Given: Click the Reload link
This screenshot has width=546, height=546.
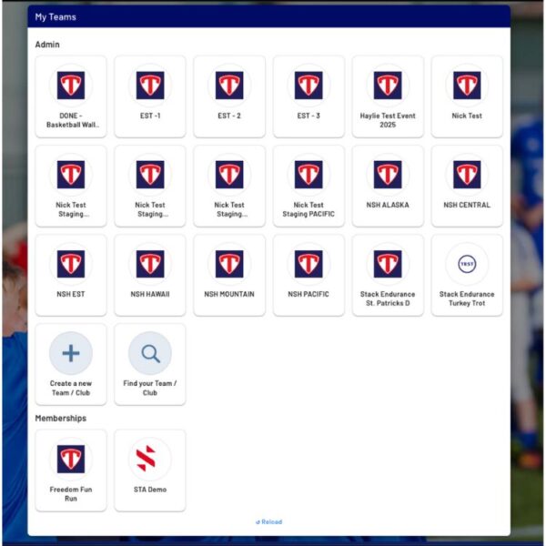Looking at the screenshot, I should pyautogui.click(x=269, y=522).
